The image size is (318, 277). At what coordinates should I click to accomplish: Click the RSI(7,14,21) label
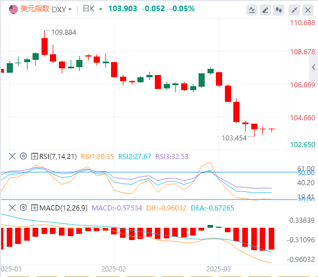[58, 156]
